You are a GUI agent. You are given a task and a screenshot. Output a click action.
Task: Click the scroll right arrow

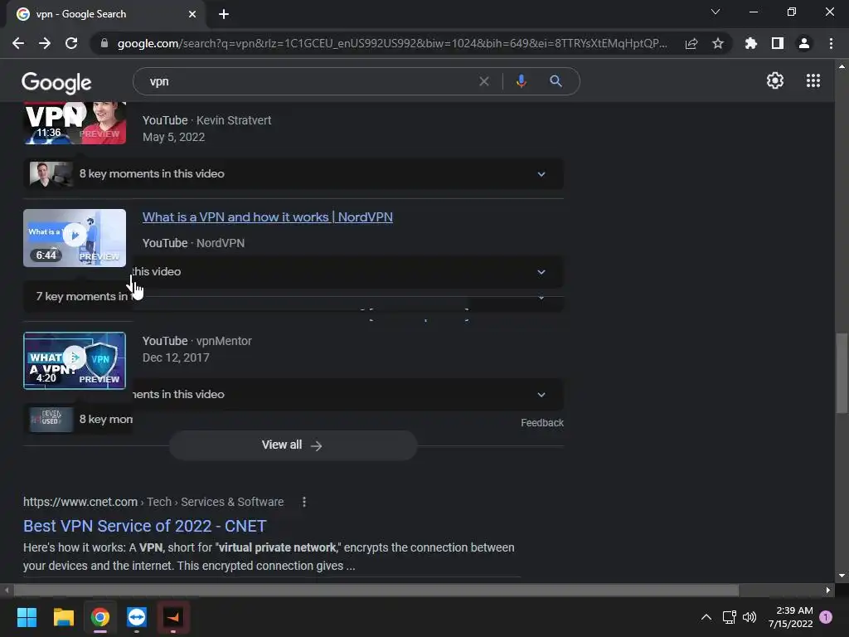point(828,590)
